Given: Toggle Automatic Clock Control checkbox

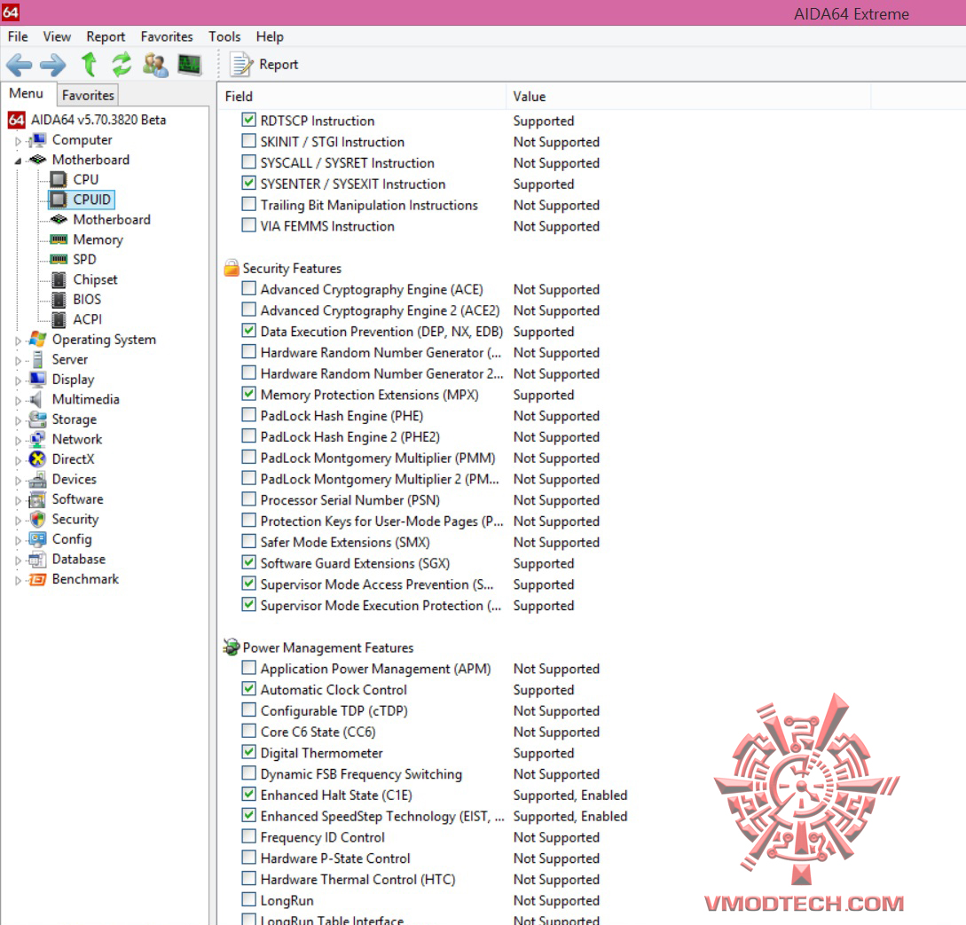Looking at the screenshot, I should pyautogui.click(x=248, y=688).
